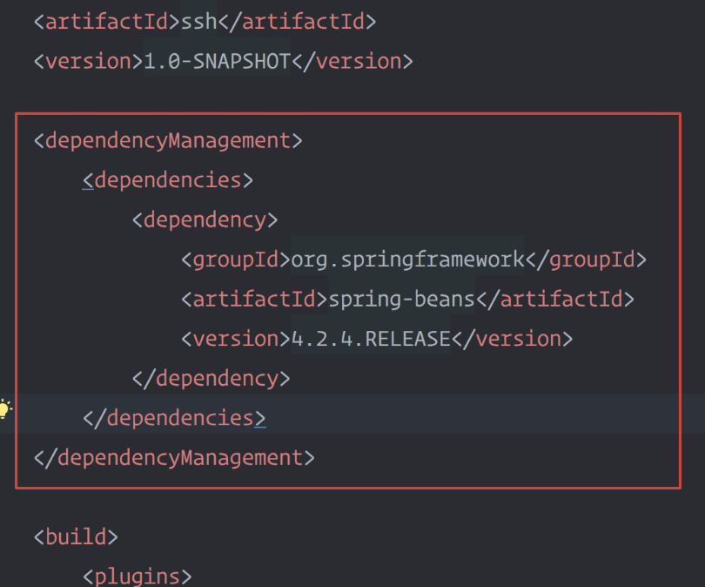Click the 'ssh' artifactId value
Viewport: 705px width, 587px height.
click(x=198, y=21)
